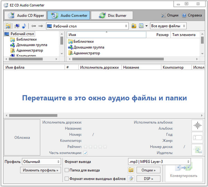Viewport: 208px width, 187px height.
Task: Open the Профиль Обычный dropdown
Action: tap(41, 162)
